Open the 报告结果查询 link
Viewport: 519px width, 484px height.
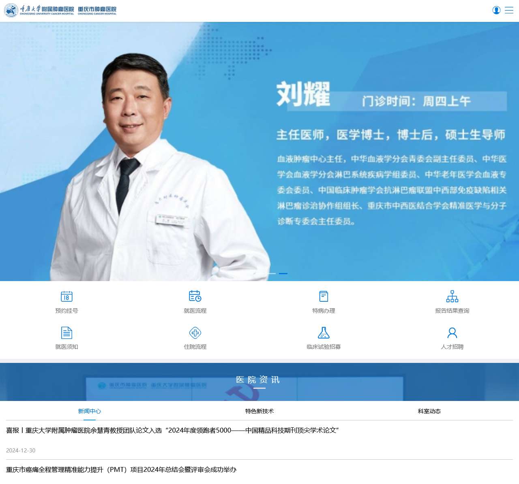point(452,311)
